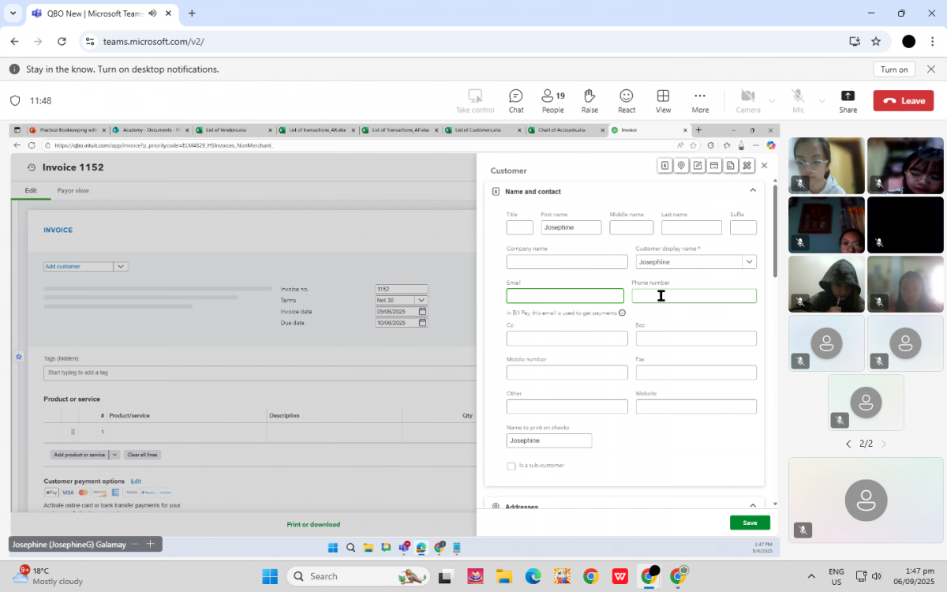Change the meeting View layout
Screen dimensions: 947x592
pos(663,101)
